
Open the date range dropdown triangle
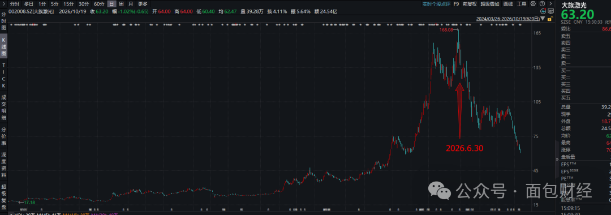click(x=543, y=18)
